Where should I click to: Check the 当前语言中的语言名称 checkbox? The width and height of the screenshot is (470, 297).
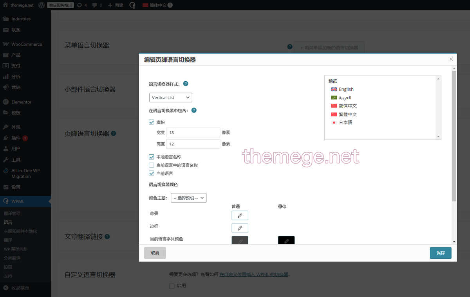pyautogui.click(x=152, y=165)
